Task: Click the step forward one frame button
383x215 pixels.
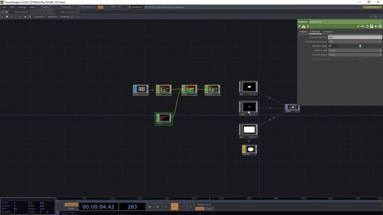Action: 190,207
